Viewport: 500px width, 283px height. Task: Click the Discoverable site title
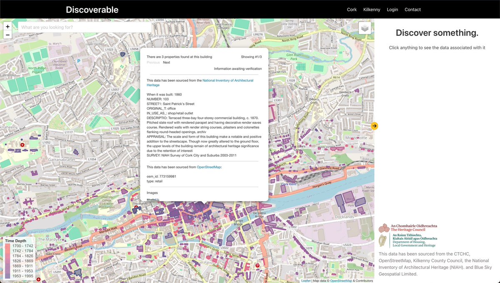[x=92, y=10]
